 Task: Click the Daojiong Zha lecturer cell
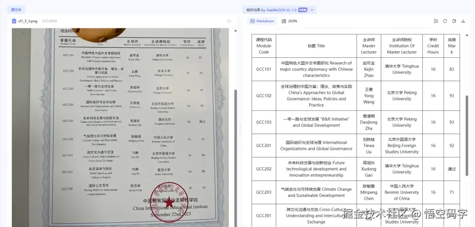(x=369, y=122)
